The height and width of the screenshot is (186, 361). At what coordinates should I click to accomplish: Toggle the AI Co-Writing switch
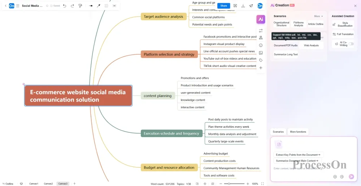pos(351,44)
